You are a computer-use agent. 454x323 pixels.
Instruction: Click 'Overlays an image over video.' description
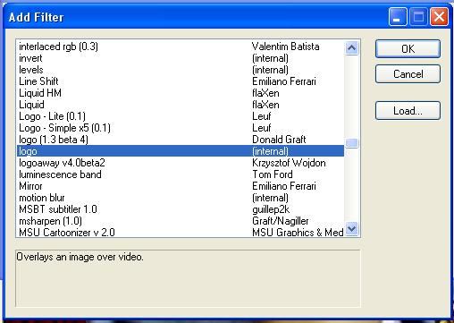click(x=80, y=257)
